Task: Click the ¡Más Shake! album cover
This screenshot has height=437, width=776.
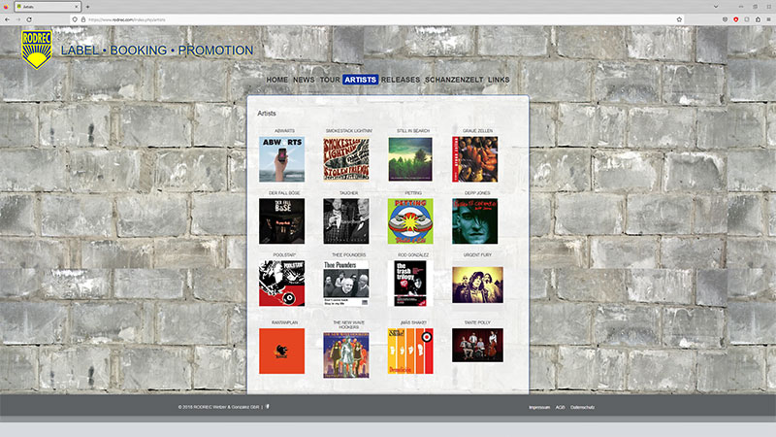Action: point(410,351)
